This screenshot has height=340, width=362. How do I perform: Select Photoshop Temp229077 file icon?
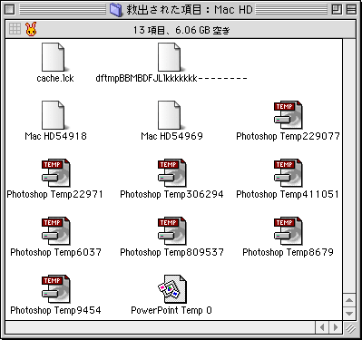(288, 115)
